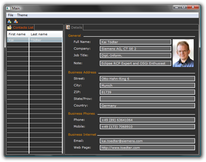Click the Email label
Image resolution: width=206 pixels, height=162 pixels.
point(78,141)
